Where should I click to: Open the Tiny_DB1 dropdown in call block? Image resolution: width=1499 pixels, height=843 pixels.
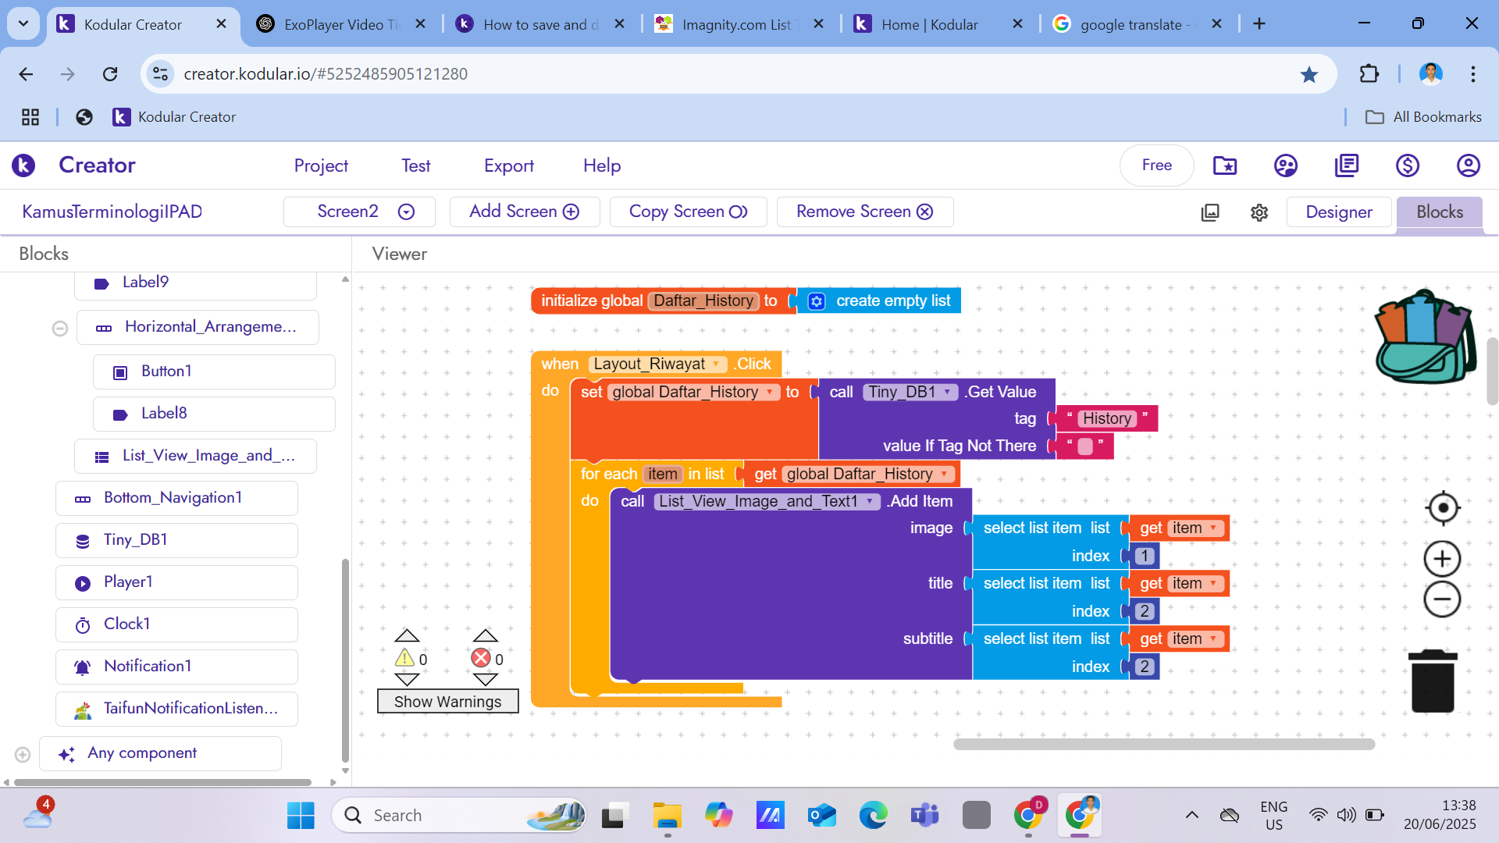click(x=948, y=392)
